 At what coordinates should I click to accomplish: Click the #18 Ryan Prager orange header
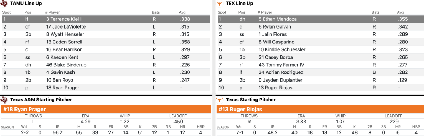tap(105, 109)
